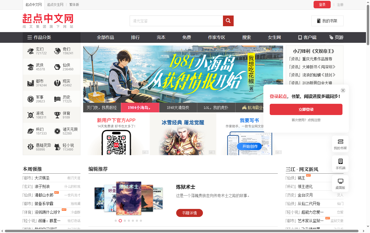Open 大汉棋圣 in 本周强推 list
The height and width of the screenshot is (233, 370).
pos(42,178)
